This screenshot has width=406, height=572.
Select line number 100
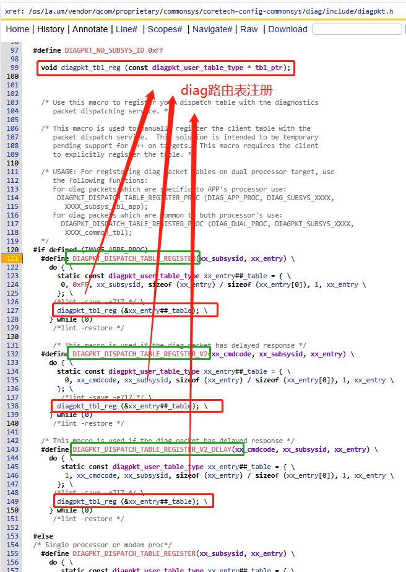12,76
